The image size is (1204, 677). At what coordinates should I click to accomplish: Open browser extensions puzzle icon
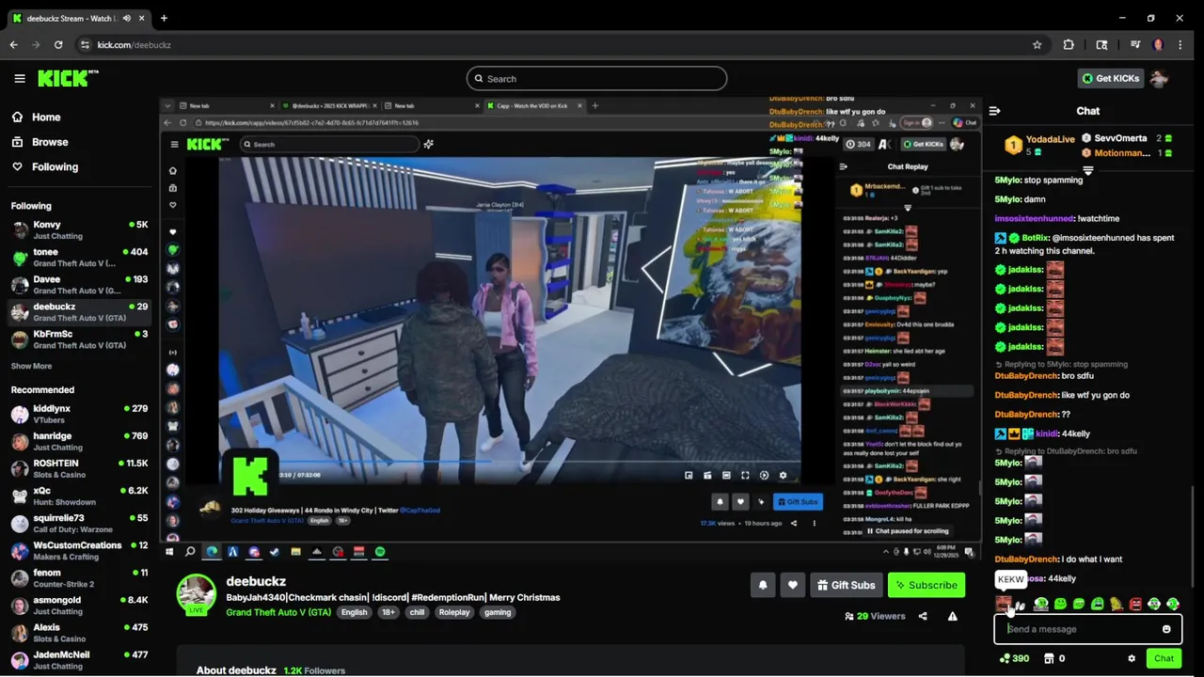tap(1069, 45)
